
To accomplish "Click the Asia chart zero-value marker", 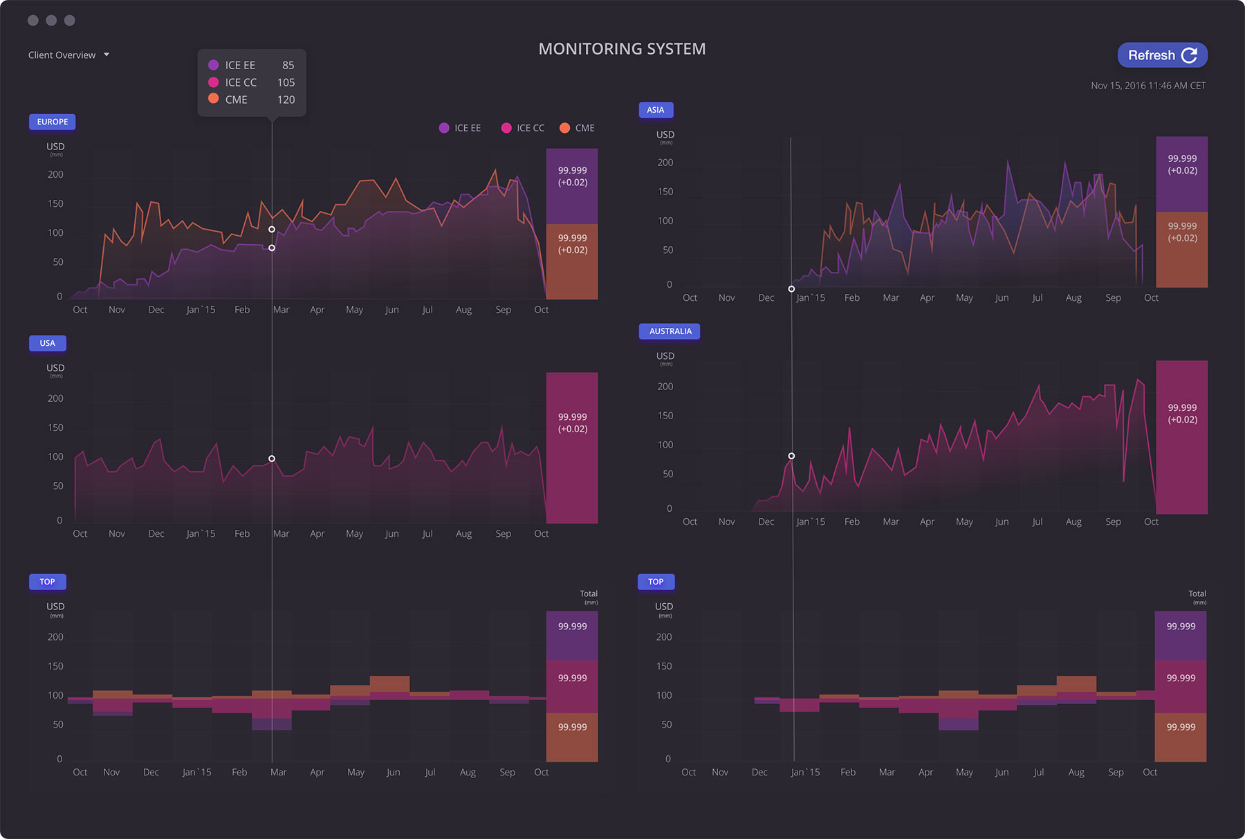I will 791,289.
